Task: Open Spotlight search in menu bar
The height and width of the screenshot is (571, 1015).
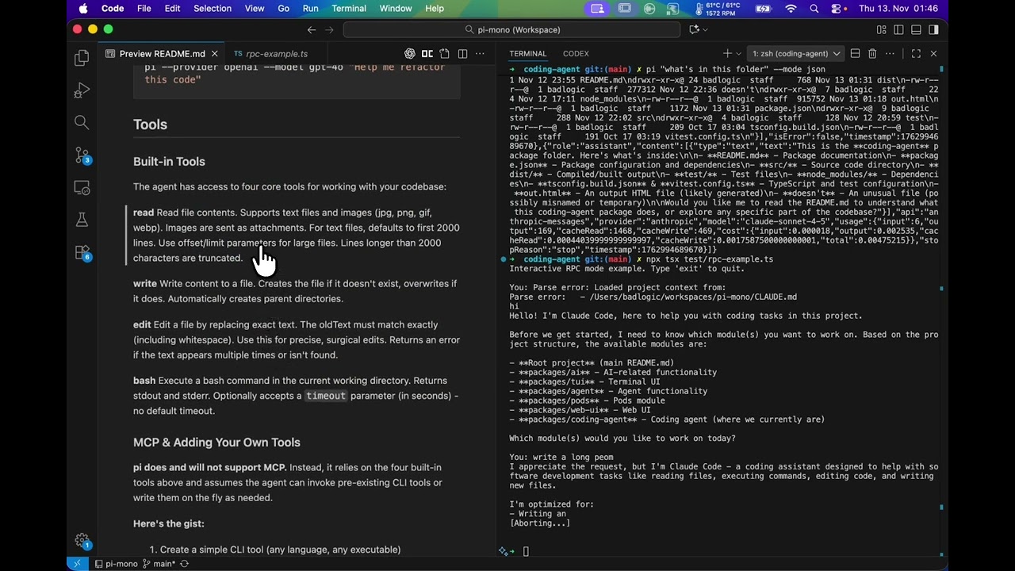Action: tap(814, 9)
